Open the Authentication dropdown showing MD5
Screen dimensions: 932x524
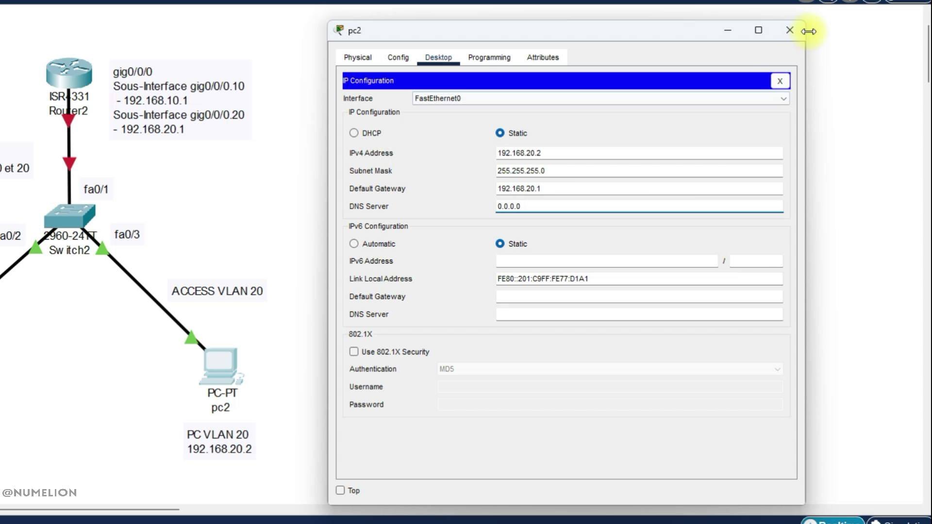tap(609, 369)
